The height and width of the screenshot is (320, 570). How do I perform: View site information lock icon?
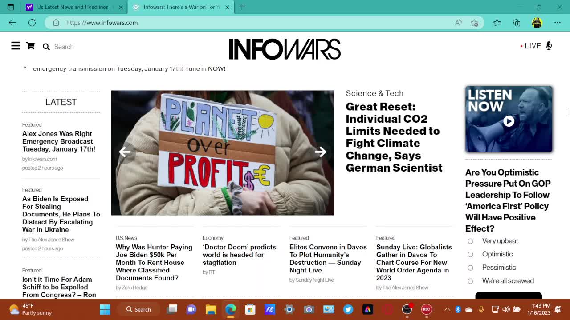[x=56, y=23]
